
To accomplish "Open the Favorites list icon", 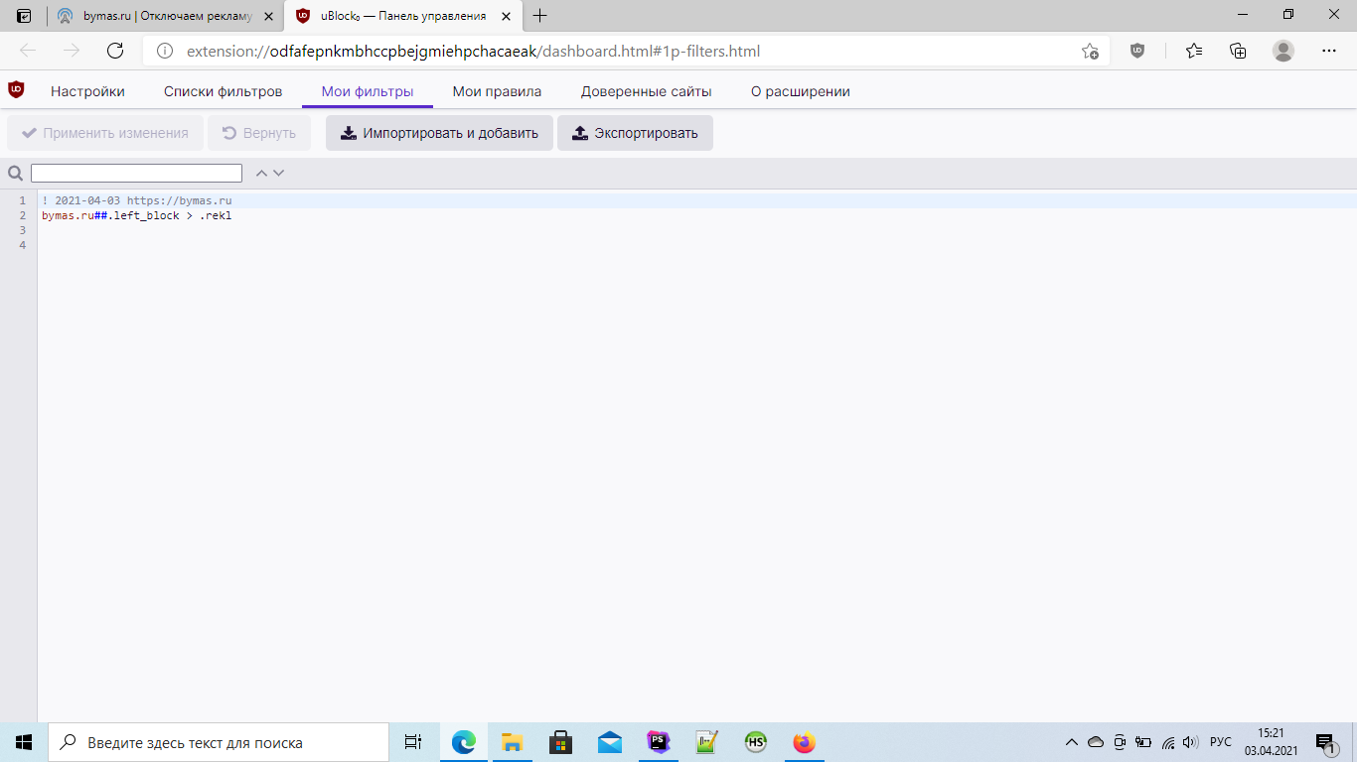I will pyautogui.click(x=1194, y=51).
